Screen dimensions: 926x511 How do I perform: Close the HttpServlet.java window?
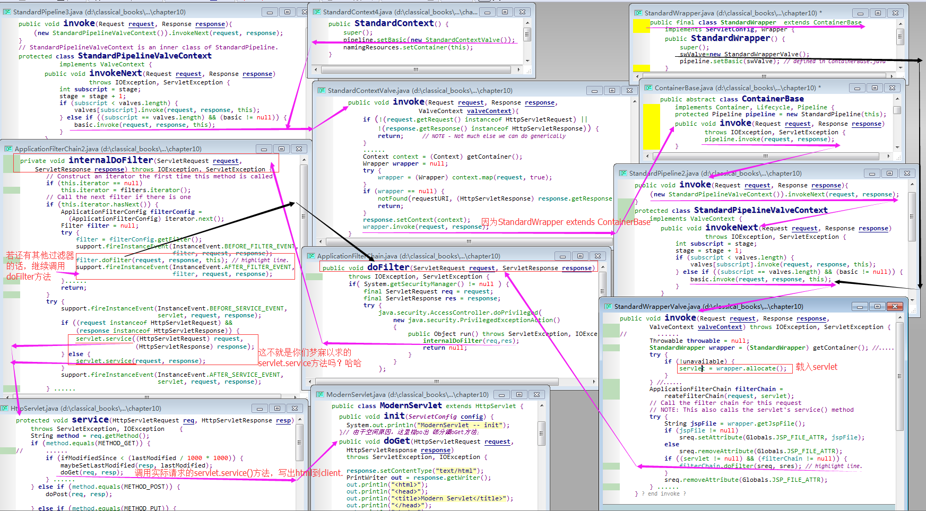coord(295,408)
